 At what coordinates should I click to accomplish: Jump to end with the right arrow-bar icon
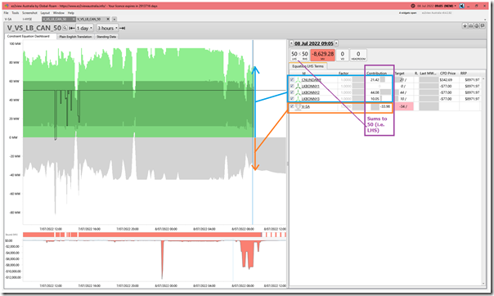(122, 28)
